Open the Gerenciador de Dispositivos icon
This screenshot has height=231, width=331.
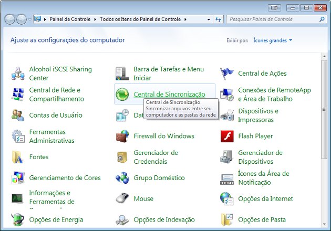pyautogui.click(x=227, y=157)
